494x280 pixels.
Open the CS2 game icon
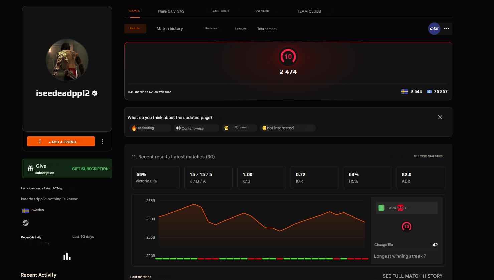pyautogui.click(x=434, y=29)
